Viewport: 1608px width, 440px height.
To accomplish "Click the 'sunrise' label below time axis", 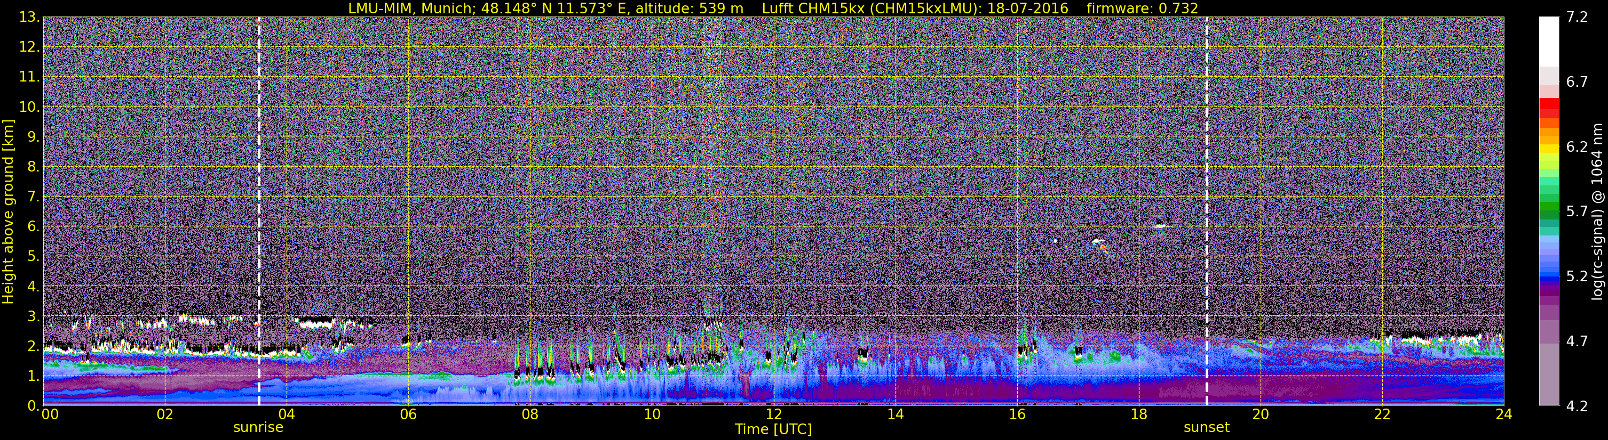I will (258, 428).
